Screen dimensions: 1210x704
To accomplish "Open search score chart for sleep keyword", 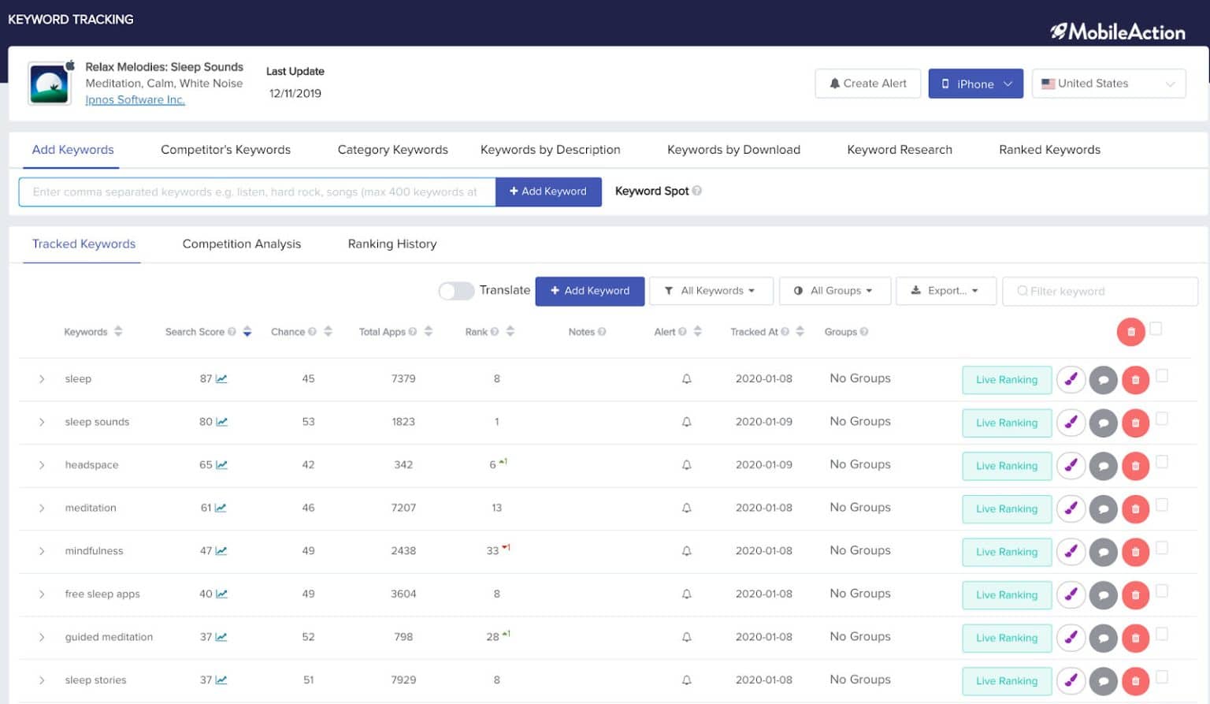I will (x=221, y=379).
